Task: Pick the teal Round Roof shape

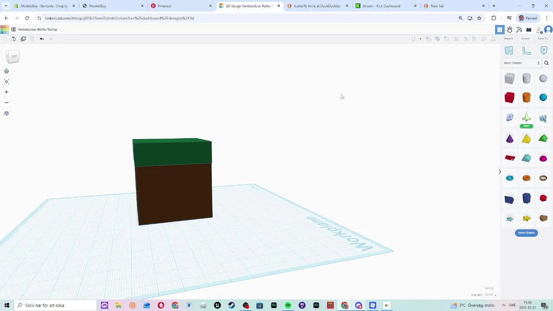Action: click(527, 158)
